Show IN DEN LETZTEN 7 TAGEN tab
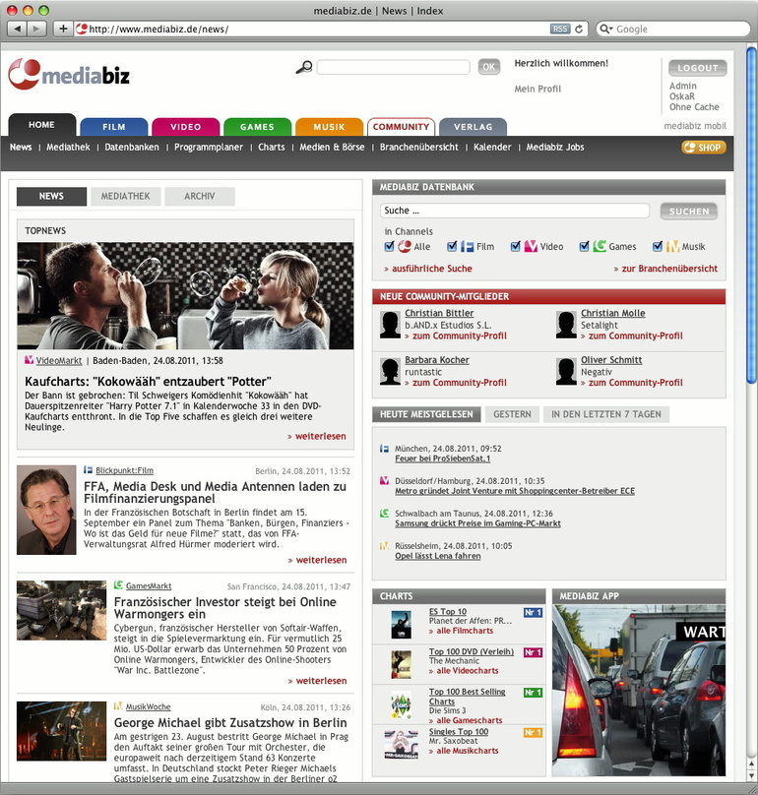 point(606,414)
